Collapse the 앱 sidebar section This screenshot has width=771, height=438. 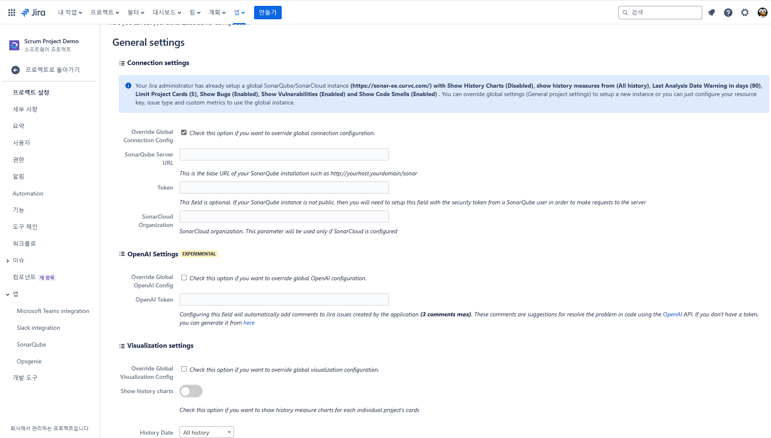[x=8, y=295]
